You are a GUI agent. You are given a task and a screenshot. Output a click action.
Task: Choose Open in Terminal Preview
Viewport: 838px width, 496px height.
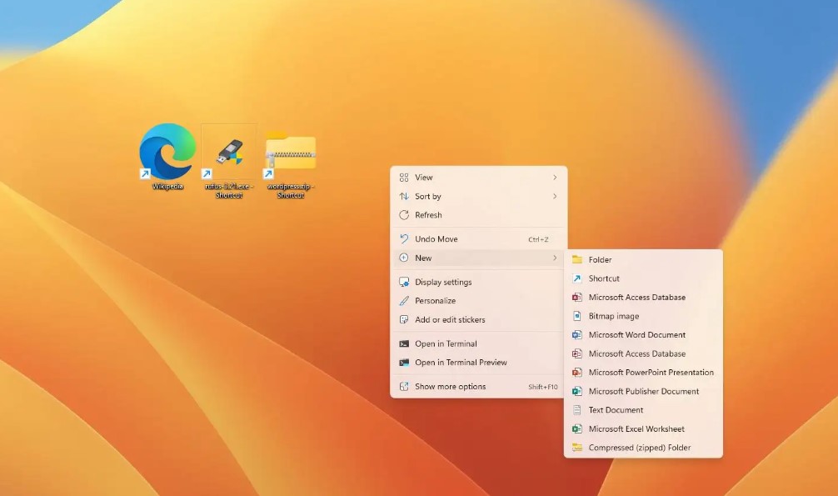[478, 363]
